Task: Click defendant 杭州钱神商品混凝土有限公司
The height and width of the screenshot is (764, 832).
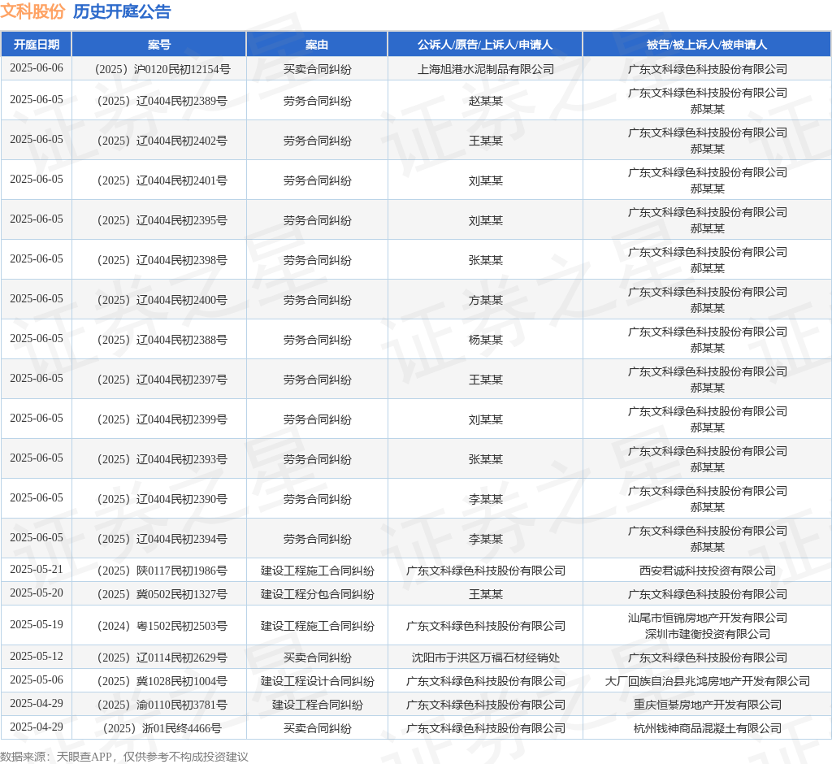Action: point(708,728)
